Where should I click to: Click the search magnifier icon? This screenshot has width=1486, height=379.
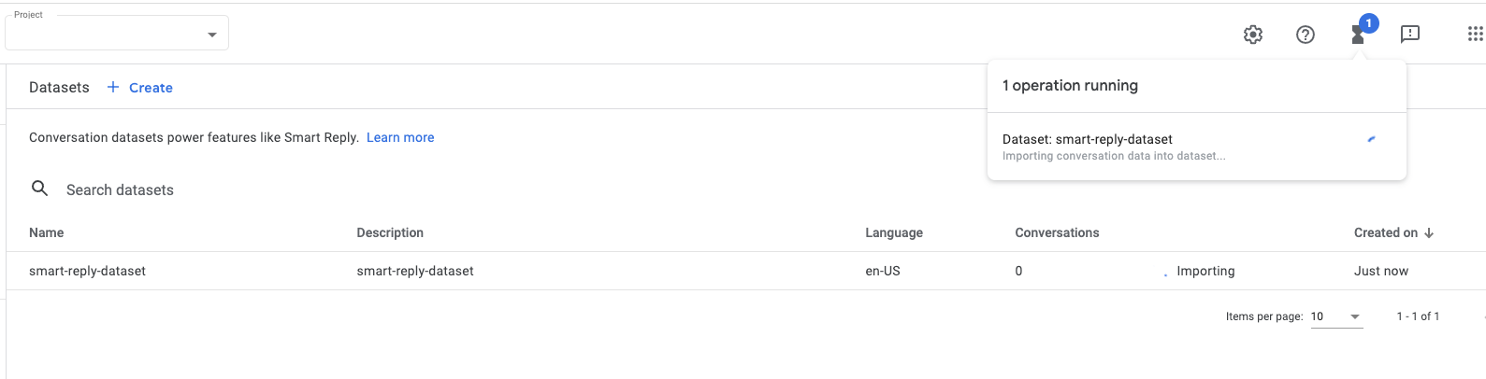pos(40,189)
